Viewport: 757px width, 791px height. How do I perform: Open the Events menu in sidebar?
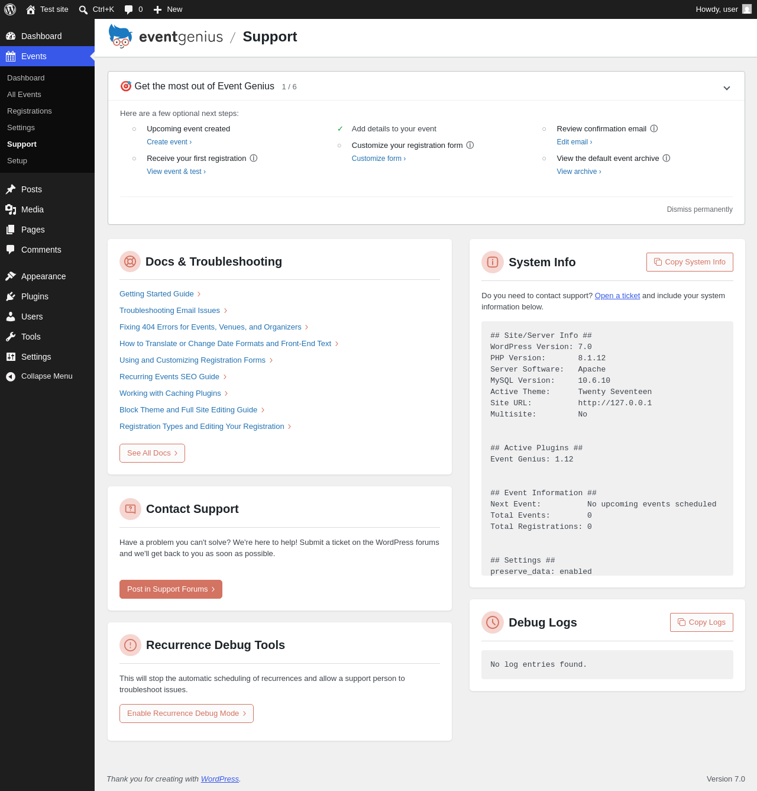[x=47, y=56]
